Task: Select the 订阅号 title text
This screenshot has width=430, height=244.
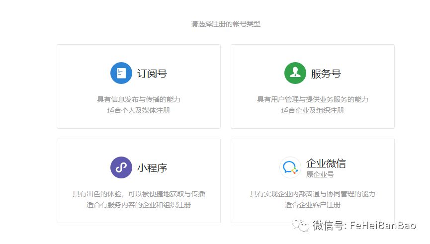Action: pyautogui.click(x=152, y=74)
